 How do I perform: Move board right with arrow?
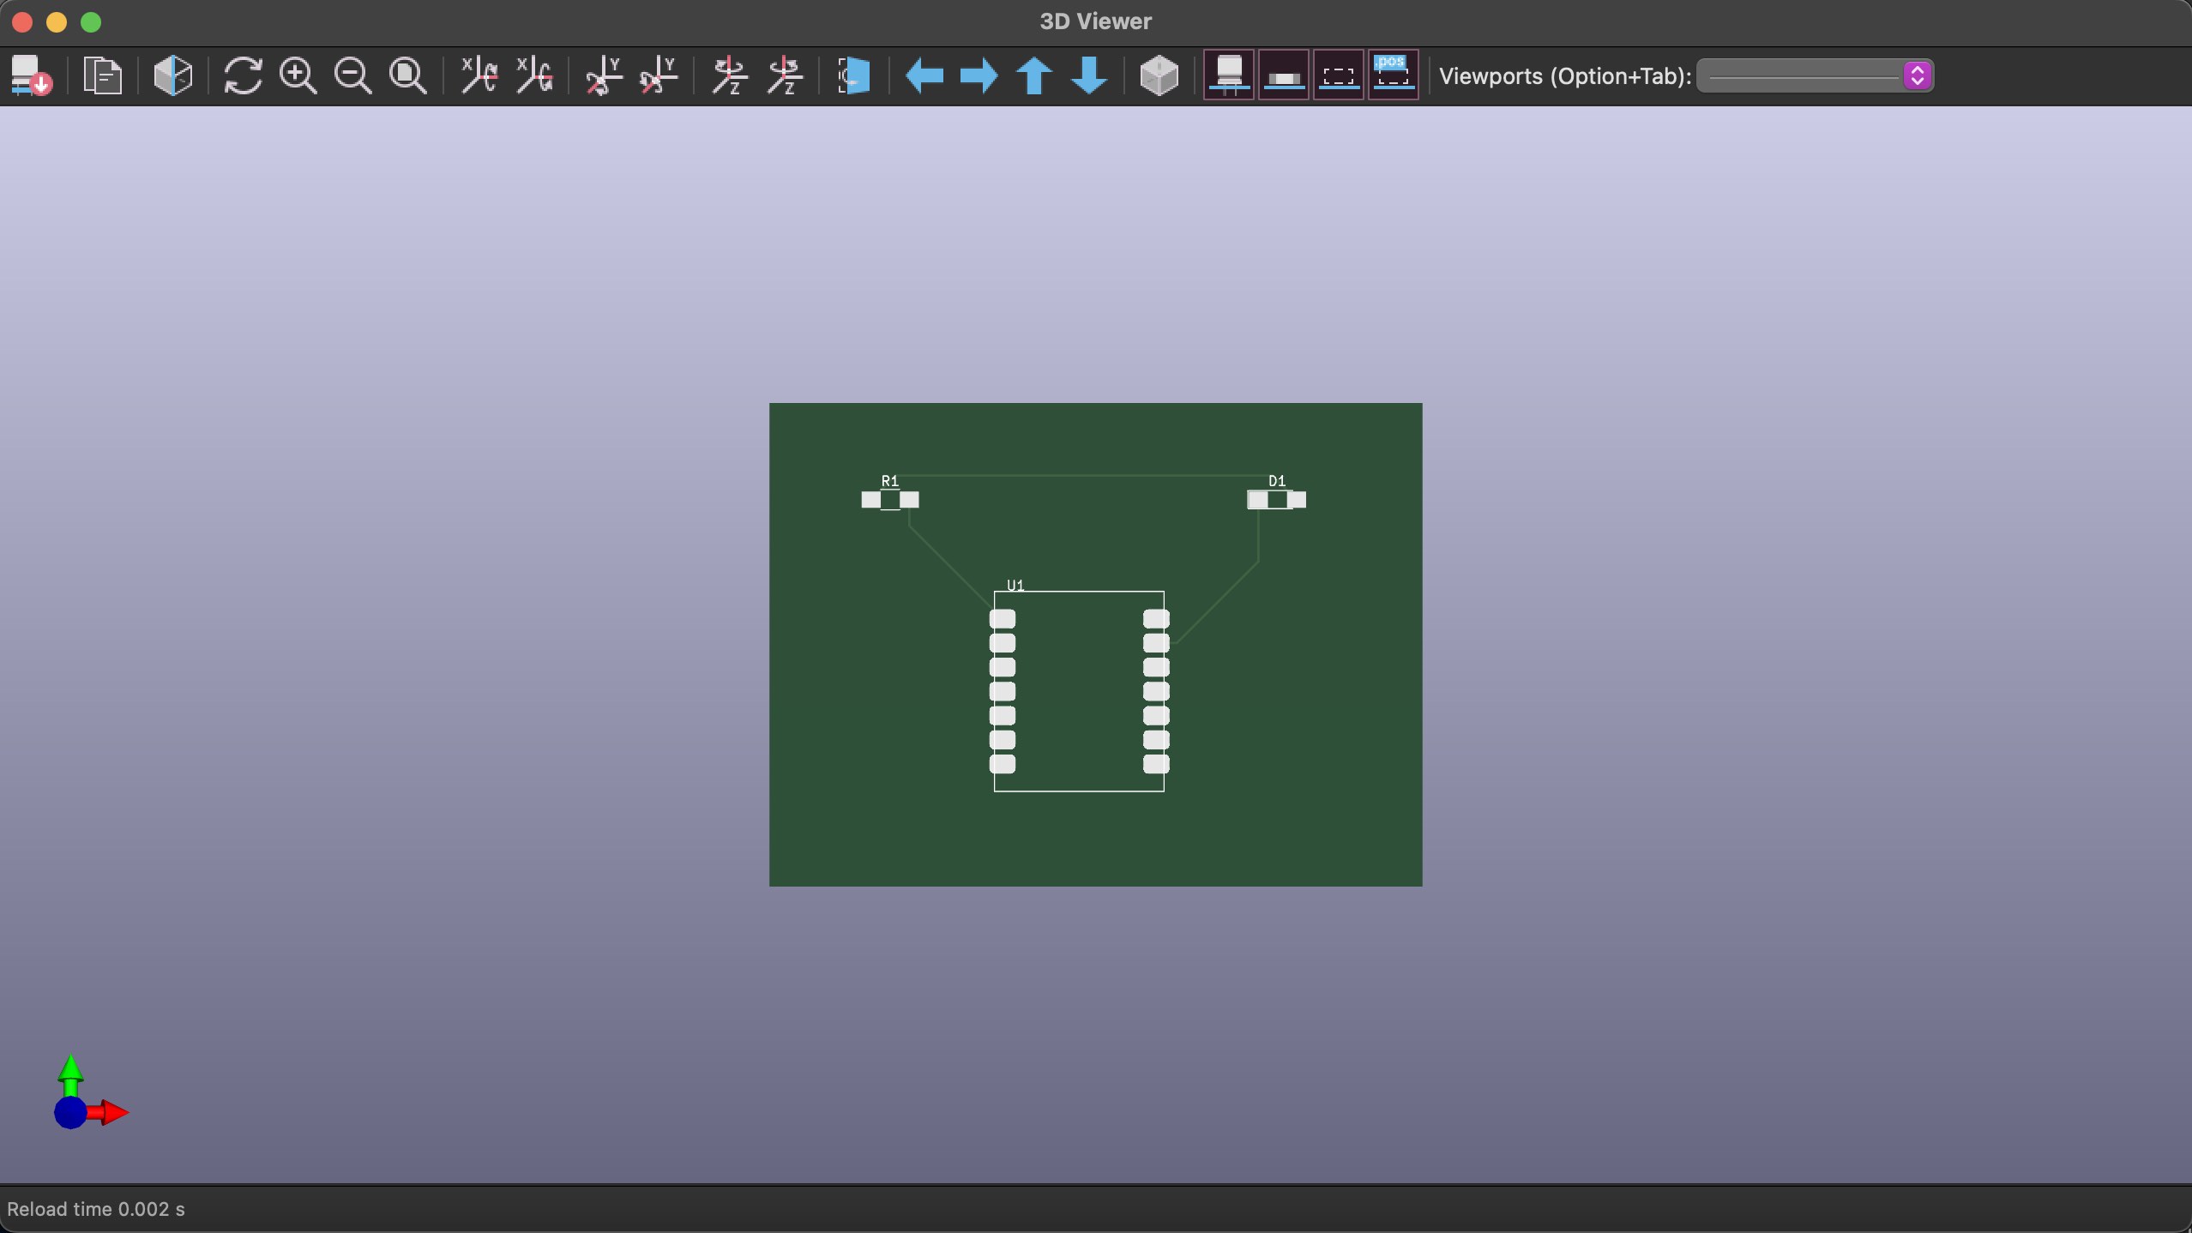click(x=979, y=75)
